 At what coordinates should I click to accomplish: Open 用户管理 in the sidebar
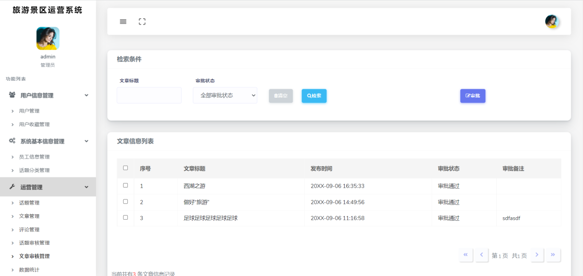point(29,111)
